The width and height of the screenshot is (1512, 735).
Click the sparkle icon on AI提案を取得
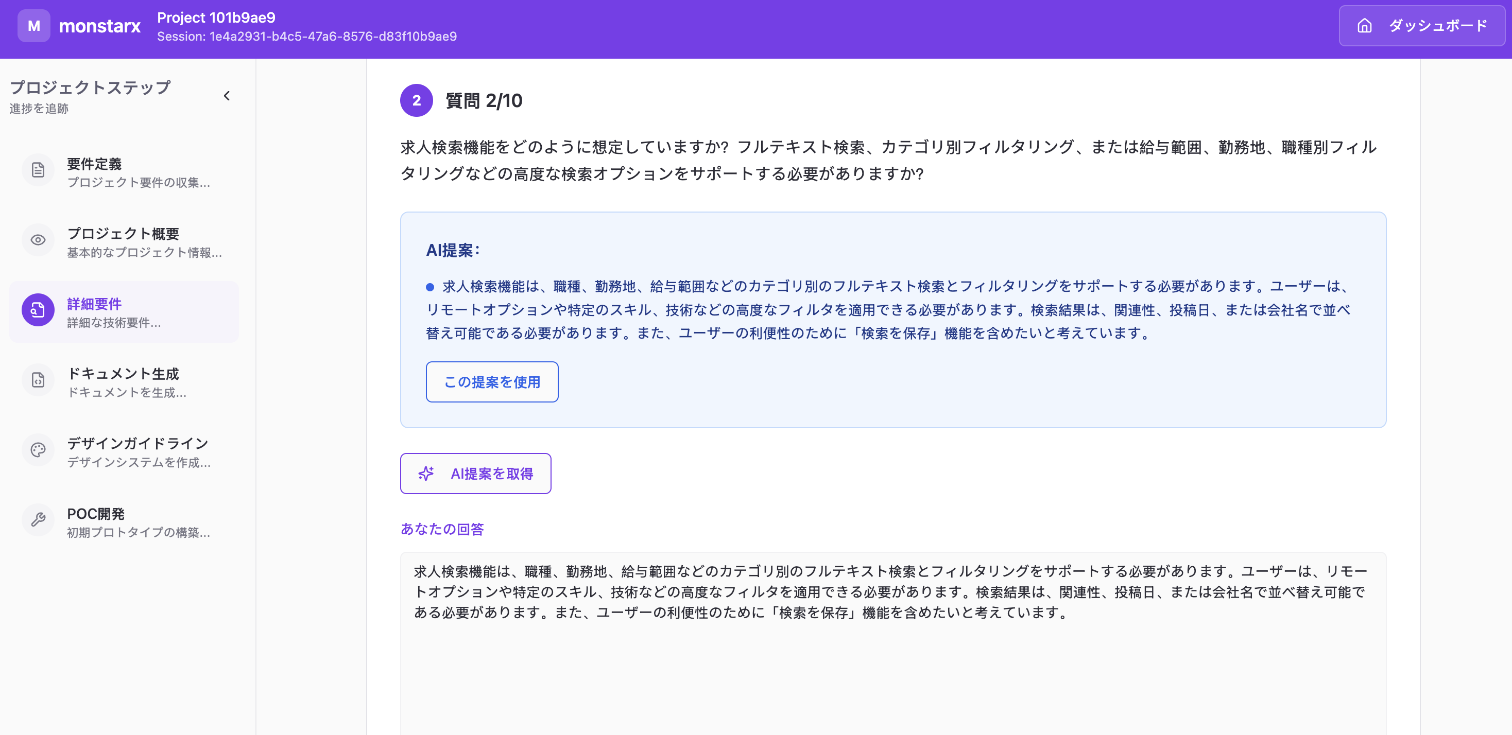426,474
